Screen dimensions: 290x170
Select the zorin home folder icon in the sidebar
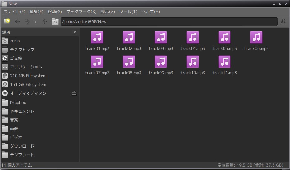5,41
